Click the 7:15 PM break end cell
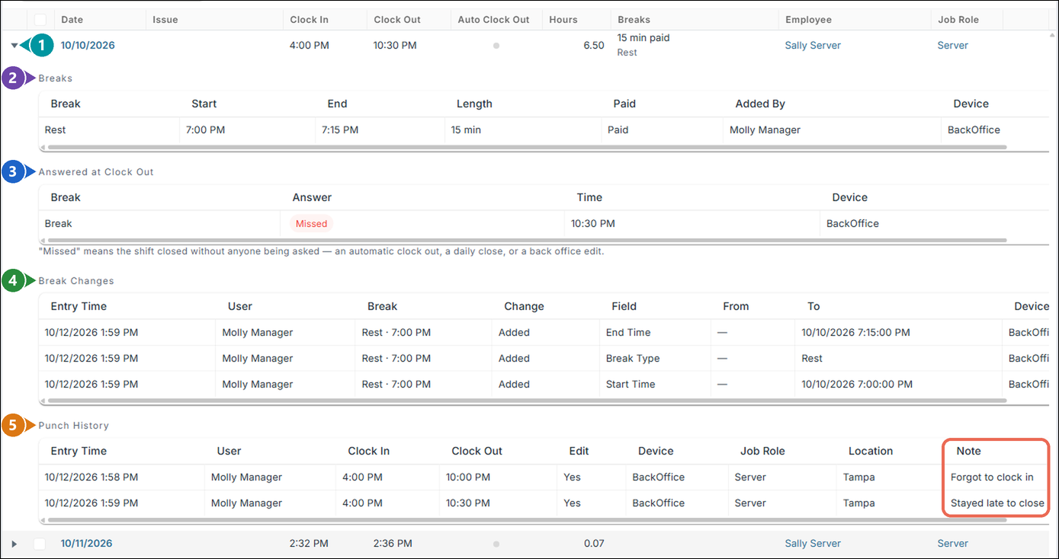Image resolution: width=1059 pixels, height=559 pixels. pos(340,130)
